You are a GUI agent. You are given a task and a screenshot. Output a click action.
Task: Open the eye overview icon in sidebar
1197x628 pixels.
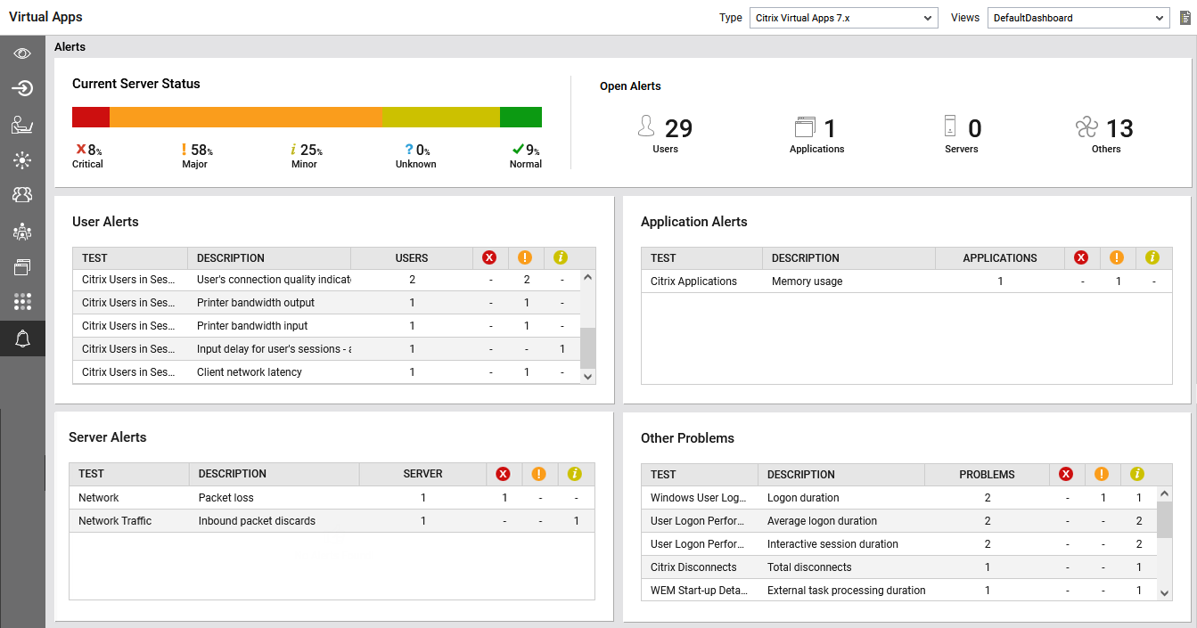coord(22,53)
